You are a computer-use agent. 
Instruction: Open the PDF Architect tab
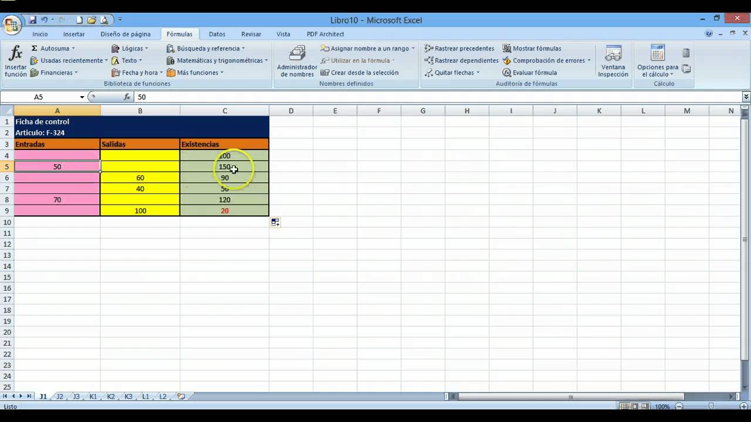click(x=325, y=34)
